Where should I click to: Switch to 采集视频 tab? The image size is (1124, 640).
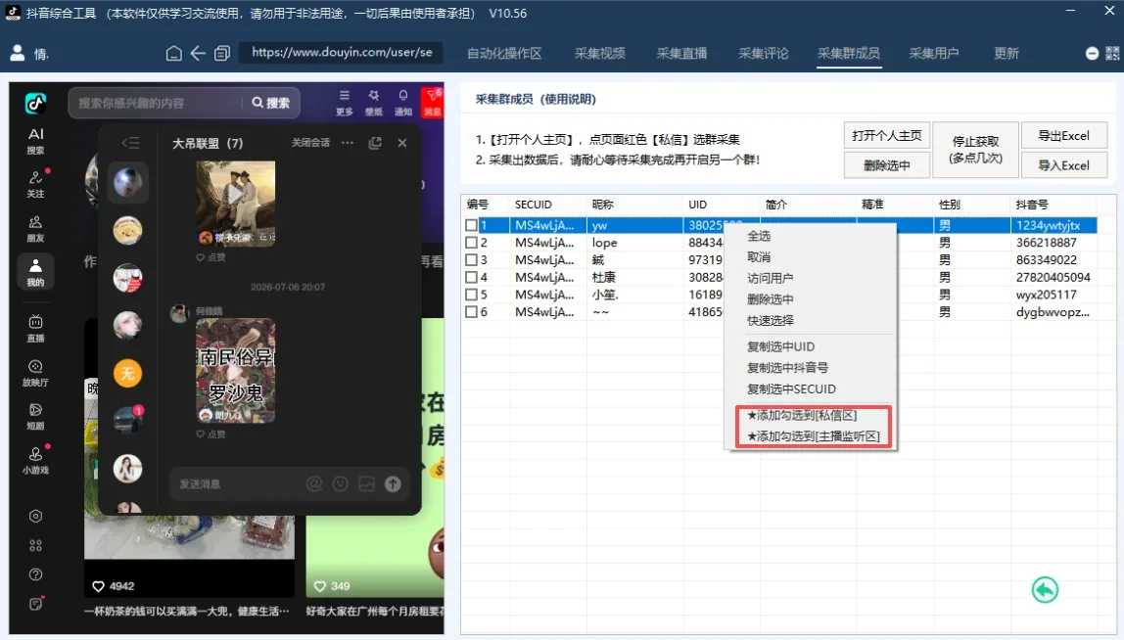[x=599, y=53]
